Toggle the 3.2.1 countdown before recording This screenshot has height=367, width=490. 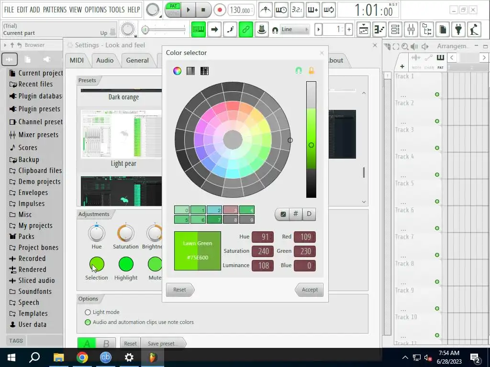click(x=297, y=10)
